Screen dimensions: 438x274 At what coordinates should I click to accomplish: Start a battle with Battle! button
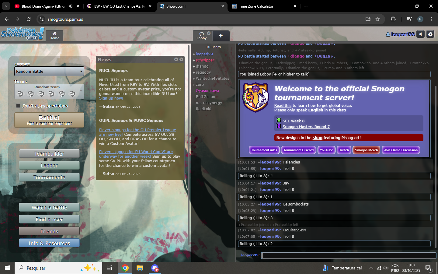coord(49,120)
